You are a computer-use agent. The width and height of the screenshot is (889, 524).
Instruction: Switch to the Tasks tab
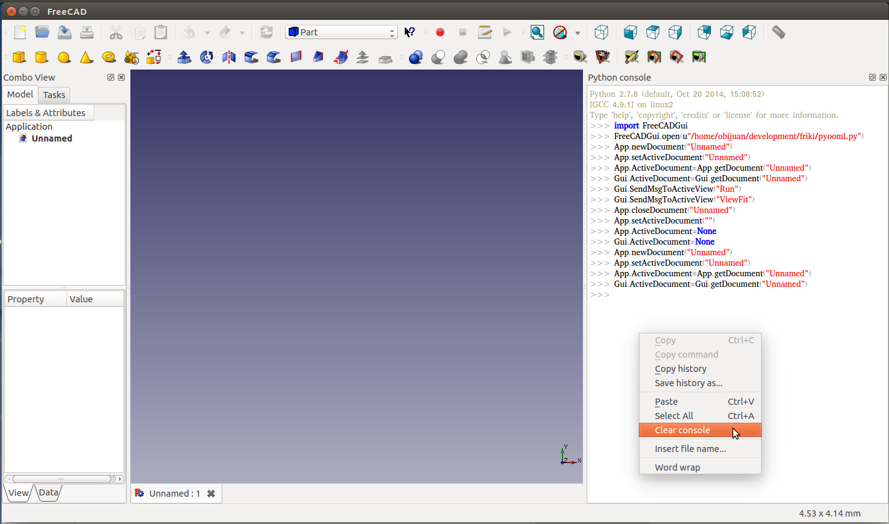pos(54,95)
